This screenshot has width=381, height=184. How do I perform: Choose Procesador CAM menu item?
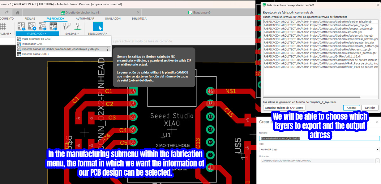[64, 44]
